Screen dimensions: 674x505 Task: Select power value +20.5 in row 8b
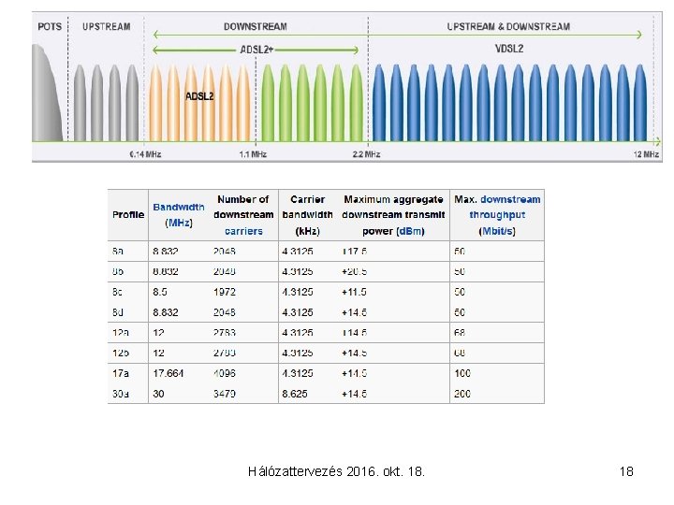tap(354, 271)
